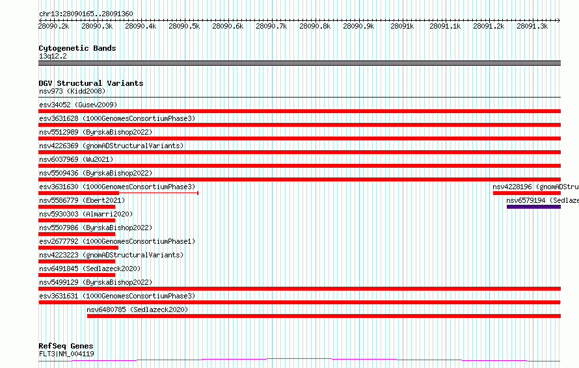The height and width of the screenshot is (368, 579).
Task: Click the red nsv6037969 variant bar
Action: coord(299,166)
